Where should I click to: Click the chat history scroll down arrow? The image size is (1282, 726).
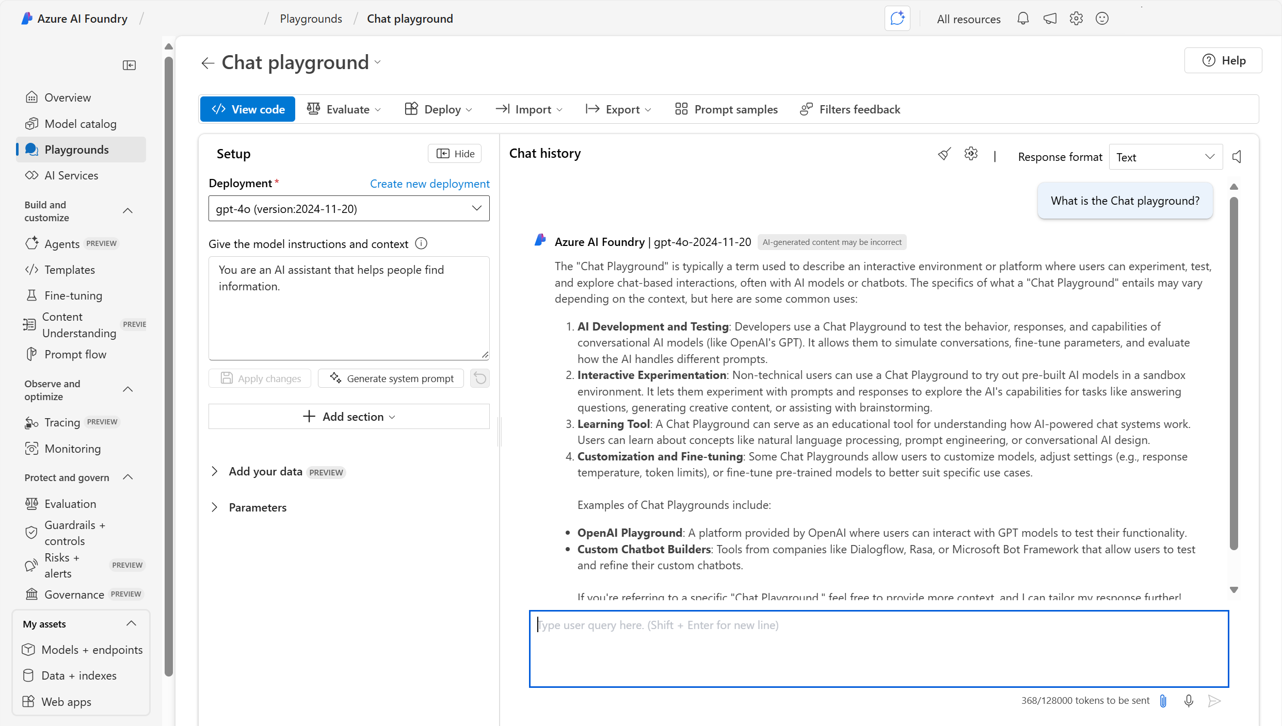1234,589
